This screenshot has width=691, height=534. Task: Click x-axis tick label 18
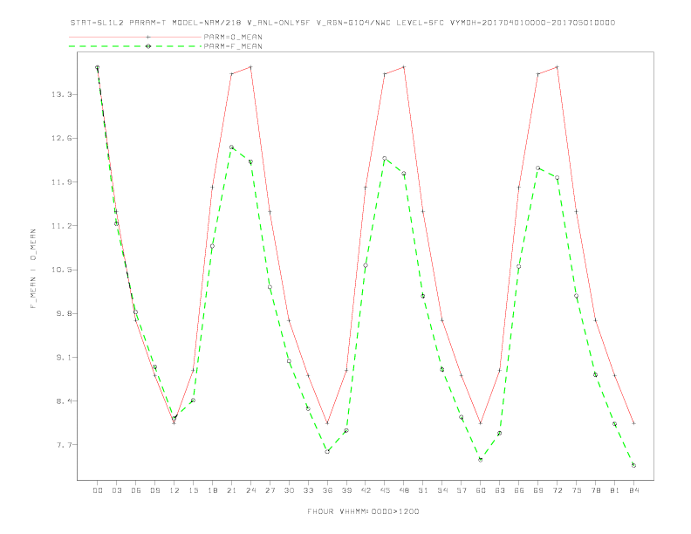(x=212, y=490)
